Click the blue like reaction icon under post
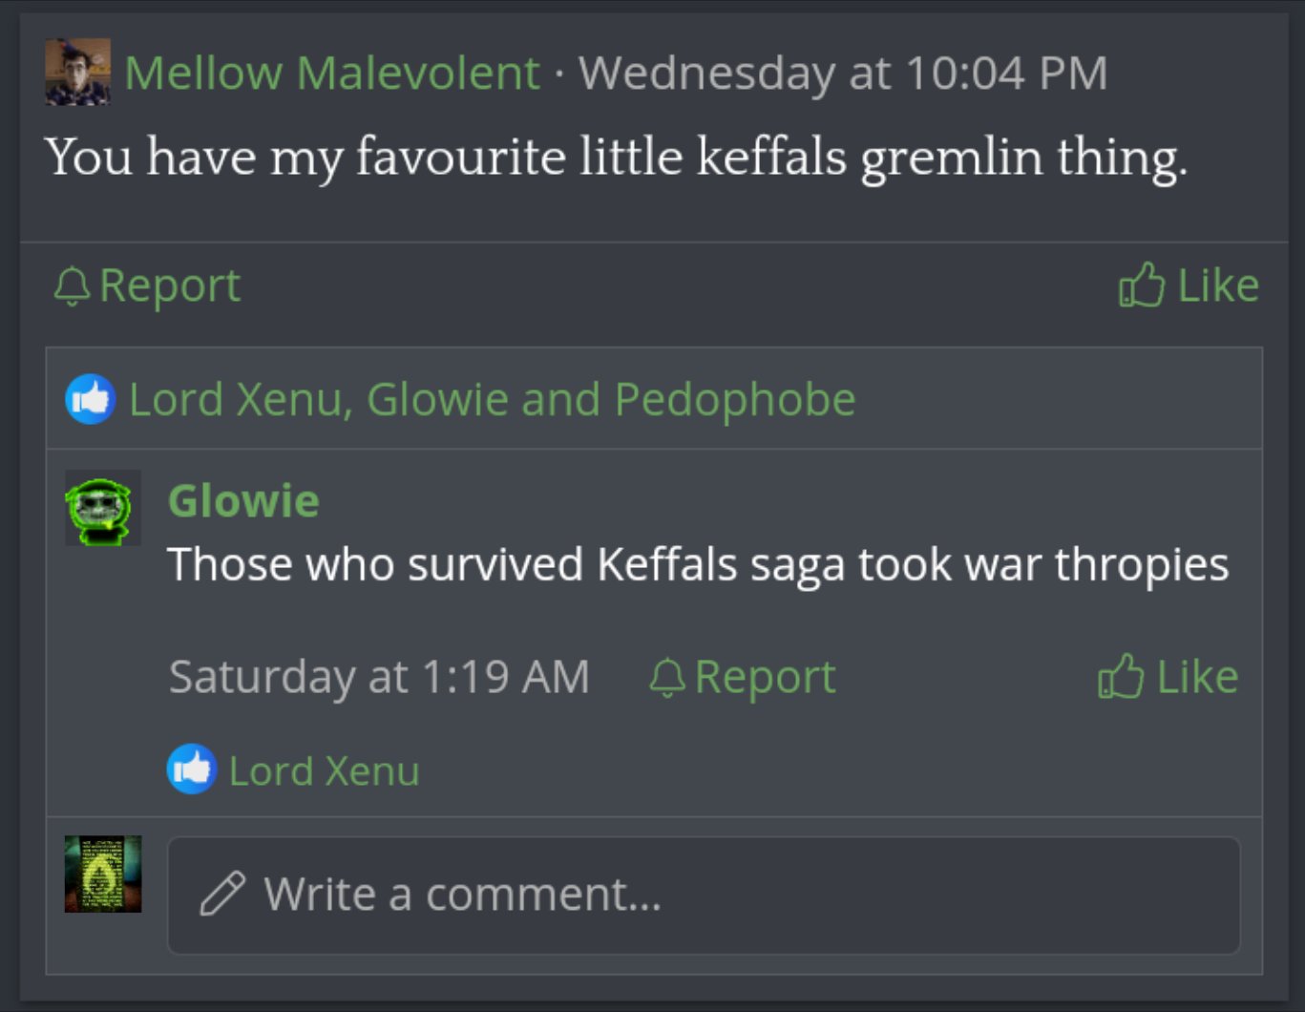Screen dimensions: 1305x1012 91,399
